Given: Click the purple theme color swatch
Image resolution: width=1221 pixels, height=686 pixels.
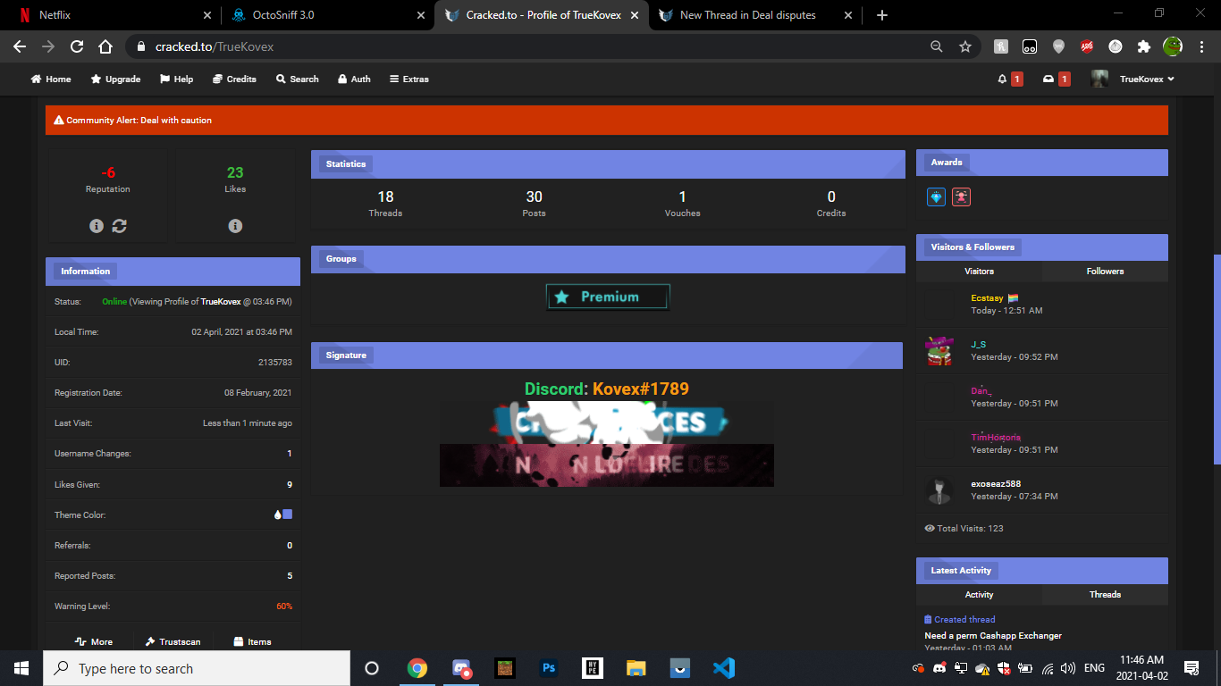Looking at the screenshot, I should coord(287,514).
